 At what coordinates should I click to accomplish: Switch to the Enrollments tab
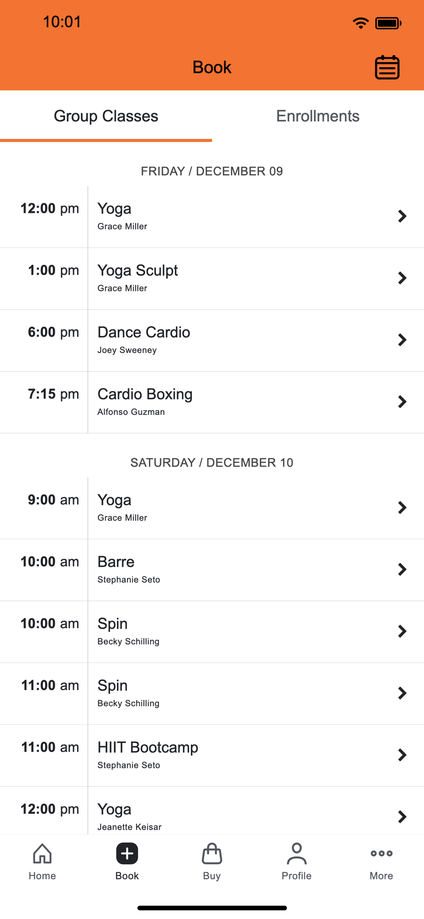point(318,116)
